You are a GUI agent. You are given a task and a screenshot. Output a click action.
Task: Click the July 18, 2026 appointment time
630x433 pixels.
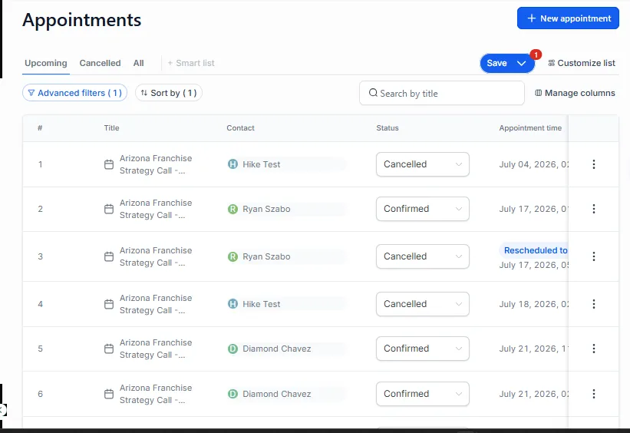click(533, 304)
